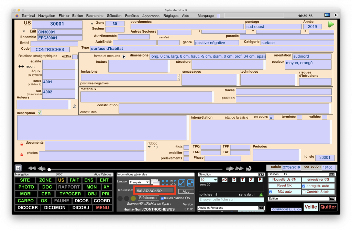Image resolution: width=352 pixels, height=230 pixels.
Task: Click the green checkmark next to description
Action: (x=40, y=112)
